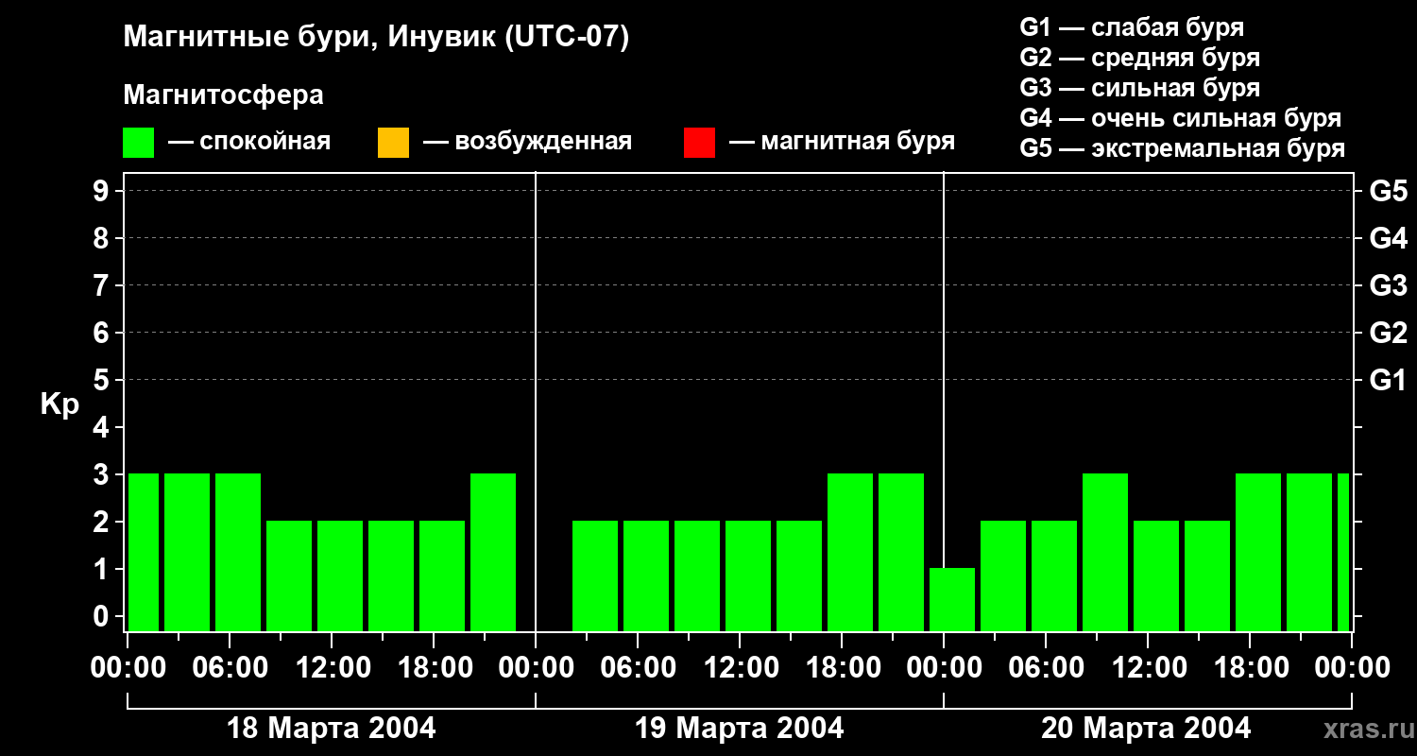Click legend line 'G4 — очень сильная буря'

pyautogui.click(x=1180, y=118)
